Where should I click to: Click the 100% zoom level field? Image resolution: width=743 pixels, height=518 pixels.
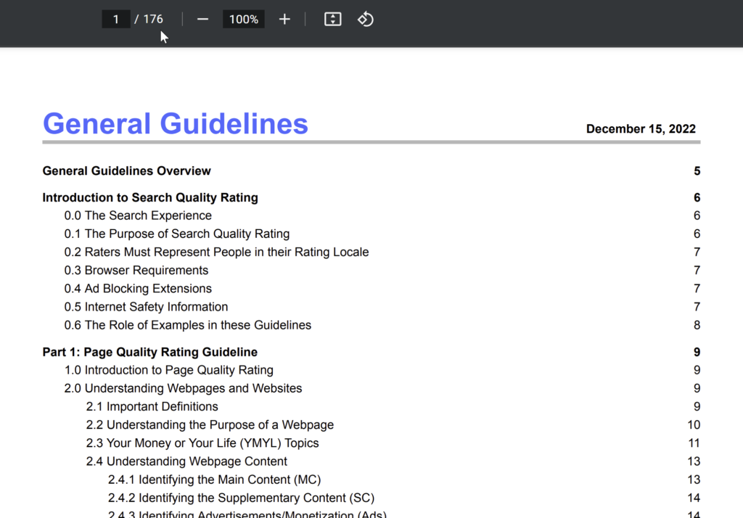pos(244,20)
